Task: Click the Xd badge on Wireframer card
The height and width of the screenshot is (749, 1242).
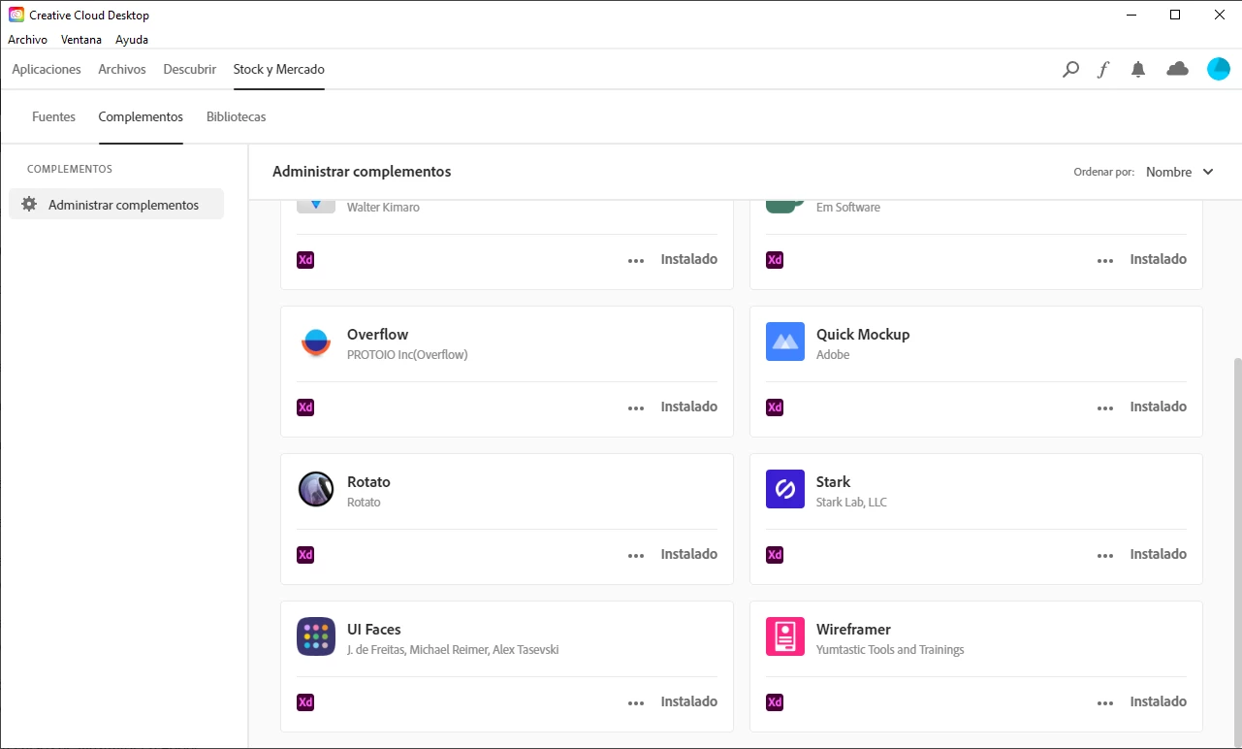Action: (x=775, y=702)
